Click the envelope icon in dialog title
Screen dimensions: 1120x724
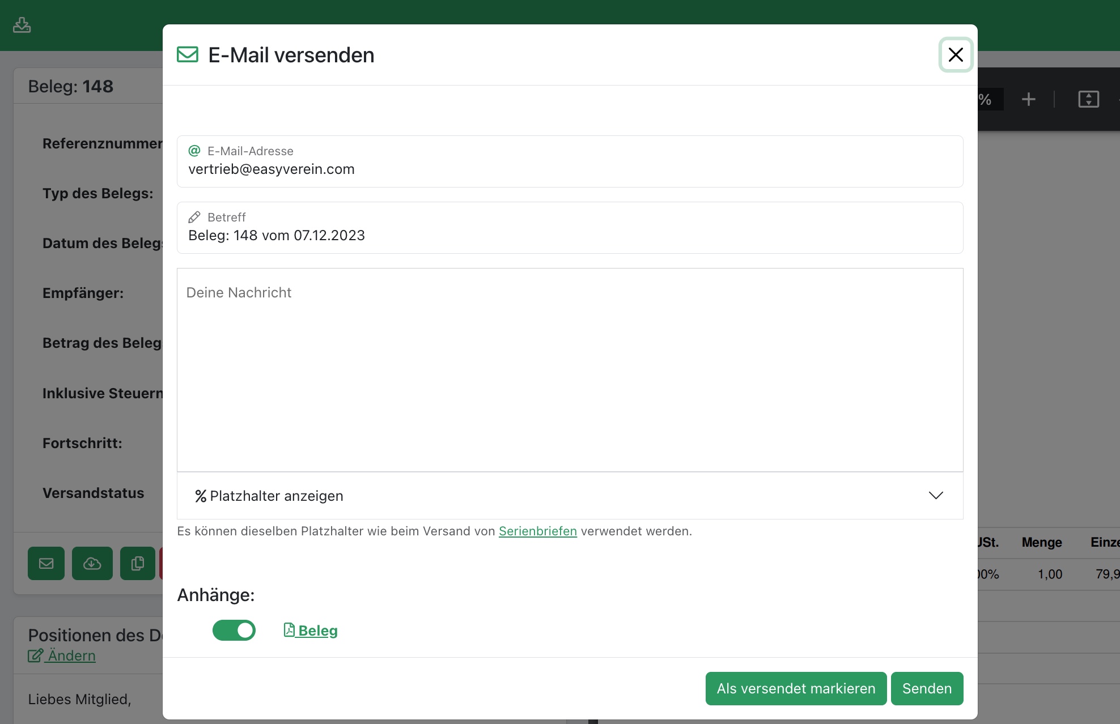tap(188, 55)
